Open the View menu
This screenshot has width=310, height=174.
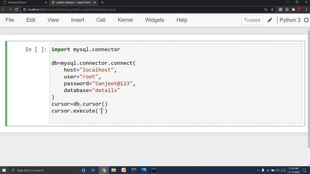[x=53, y=20]
